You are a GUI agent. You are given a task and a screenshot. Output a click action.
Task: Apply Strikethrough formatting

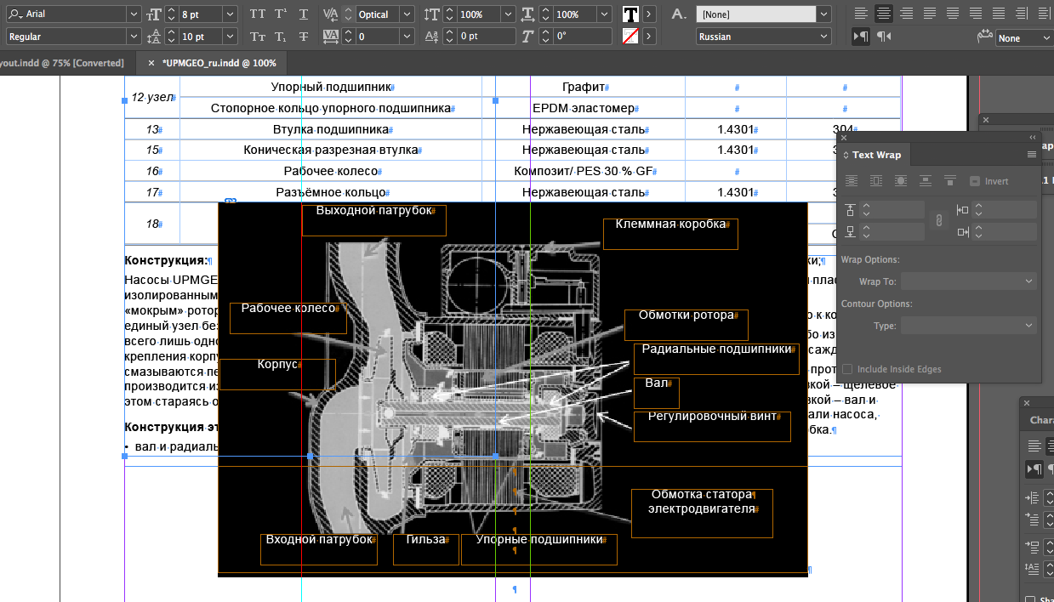(x=304, y=37)
